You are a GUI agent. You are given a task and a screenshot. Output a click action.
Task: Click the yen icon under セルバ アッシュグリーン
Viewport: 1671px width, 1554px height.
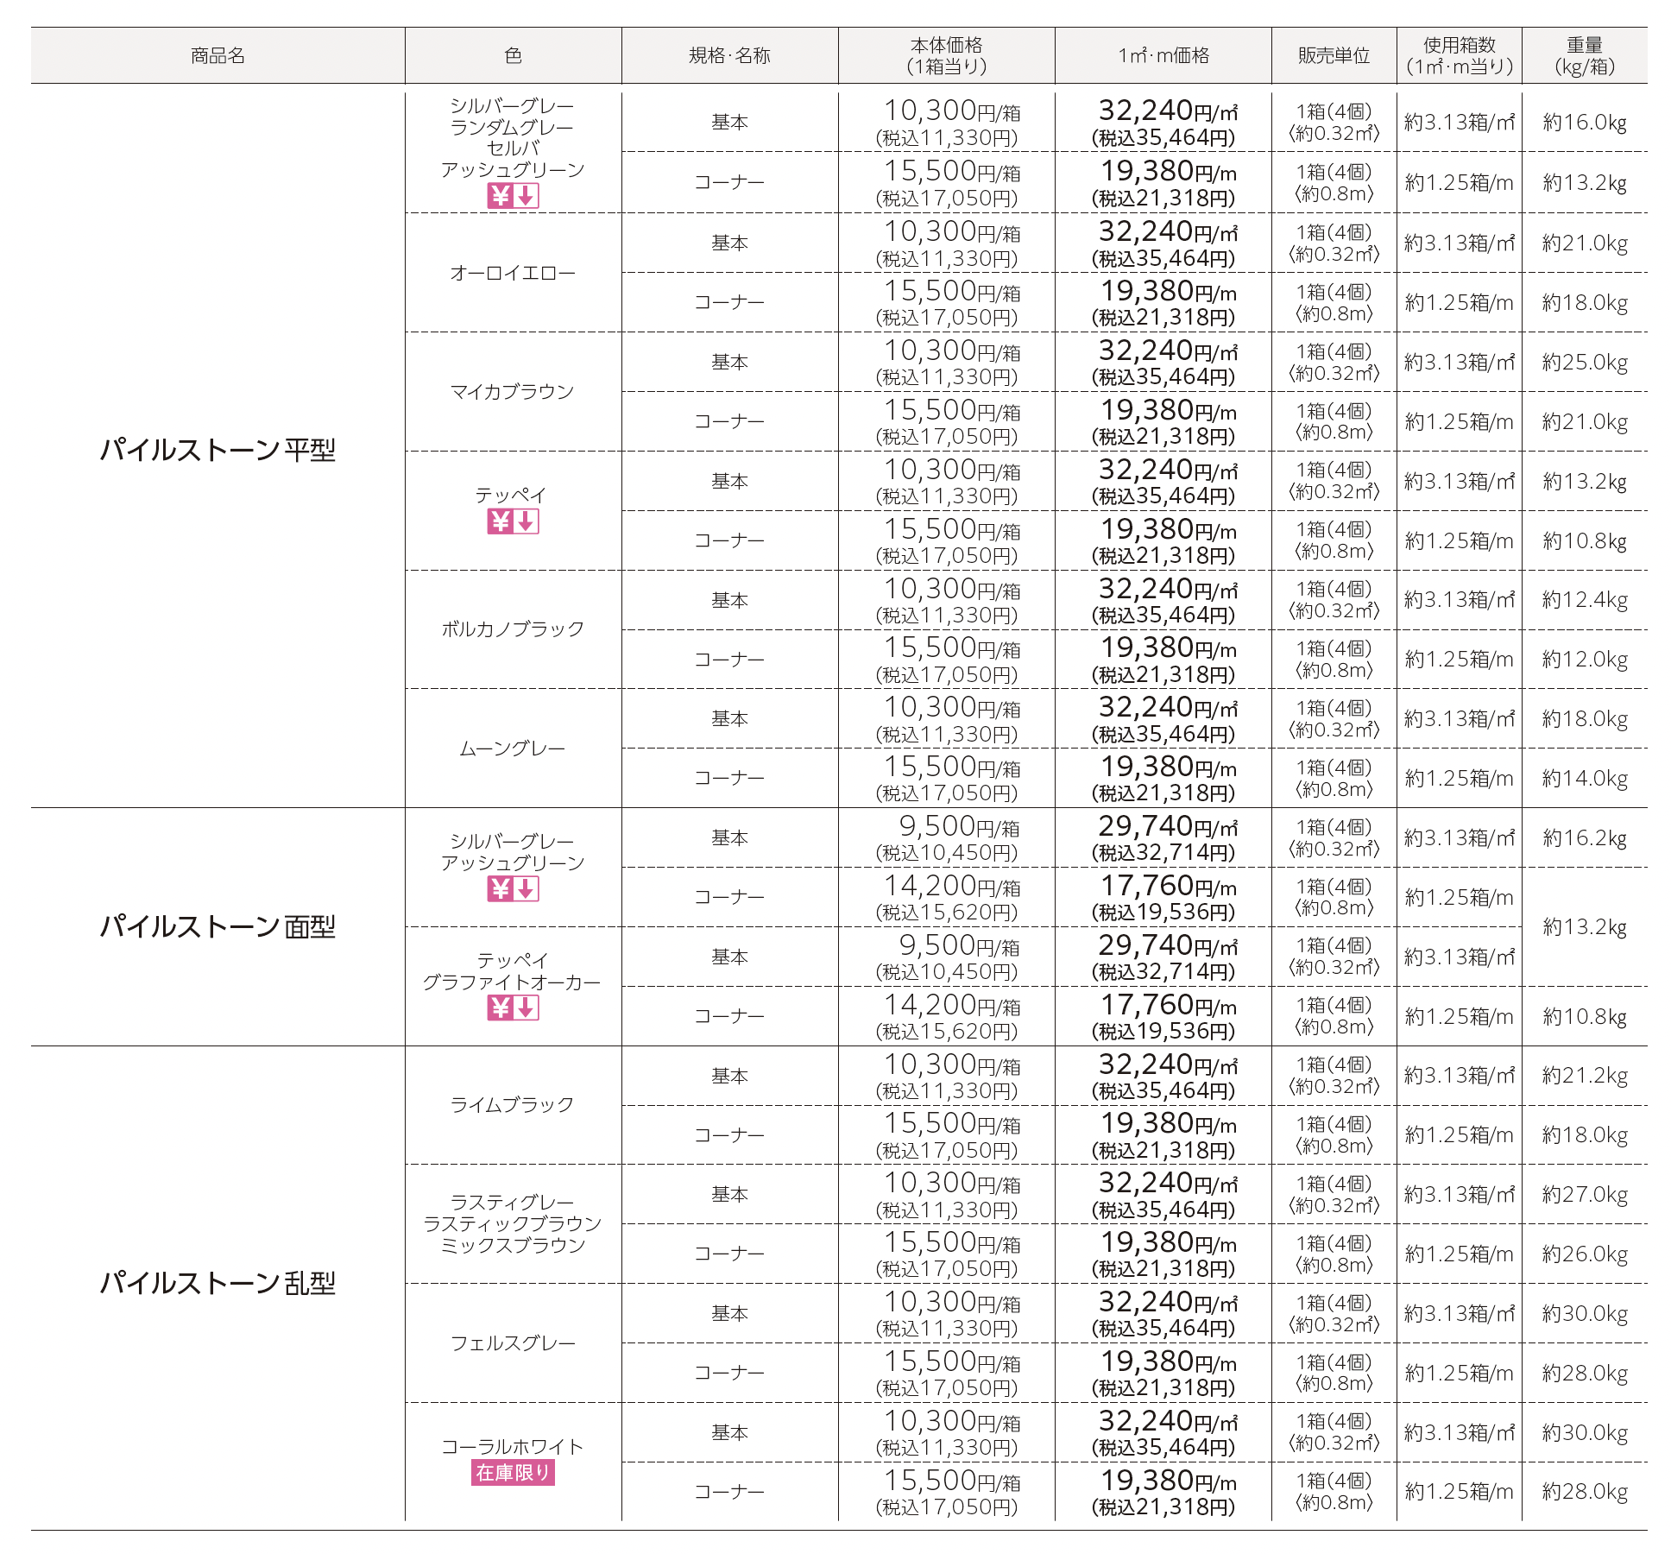coord(501,196)
